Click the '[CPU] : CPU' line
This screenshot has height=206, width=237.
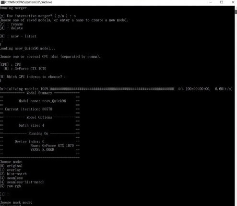coord(11,64)
